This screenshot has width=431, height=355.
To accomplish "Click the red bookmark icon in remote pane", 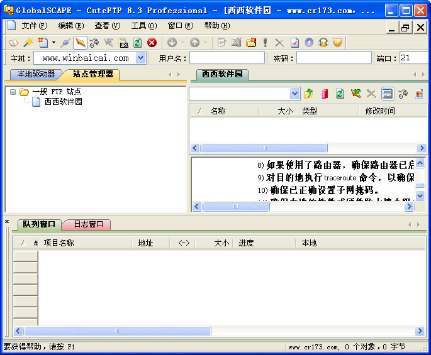I will point(324,94).
